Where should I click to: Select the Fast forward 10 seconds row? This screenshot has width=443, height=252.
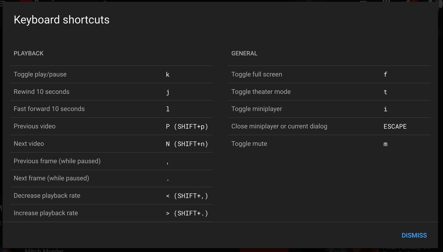point(111,109)
